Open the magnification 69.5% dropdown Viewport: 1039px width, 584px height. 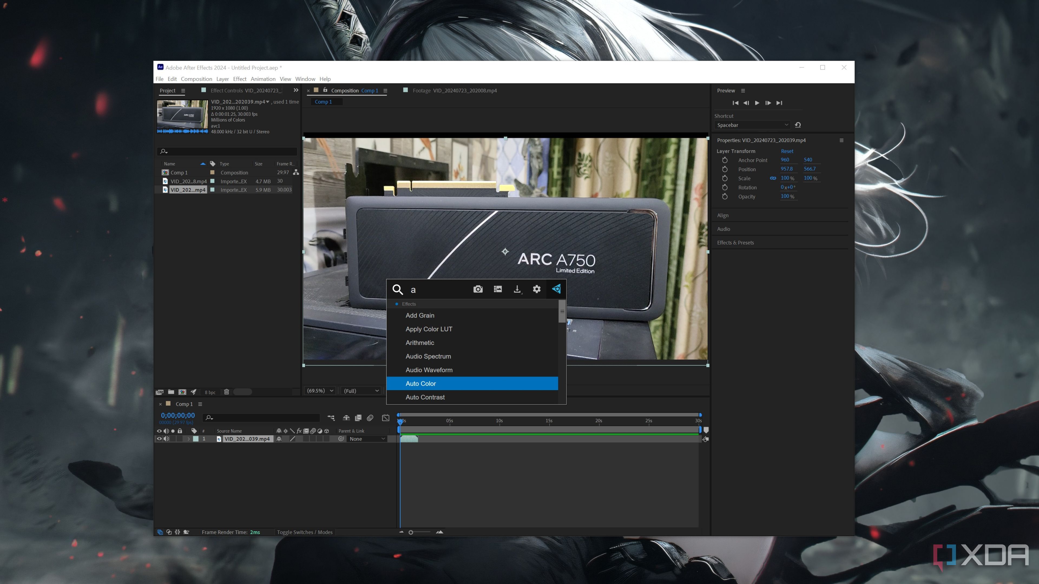point(320,390)
